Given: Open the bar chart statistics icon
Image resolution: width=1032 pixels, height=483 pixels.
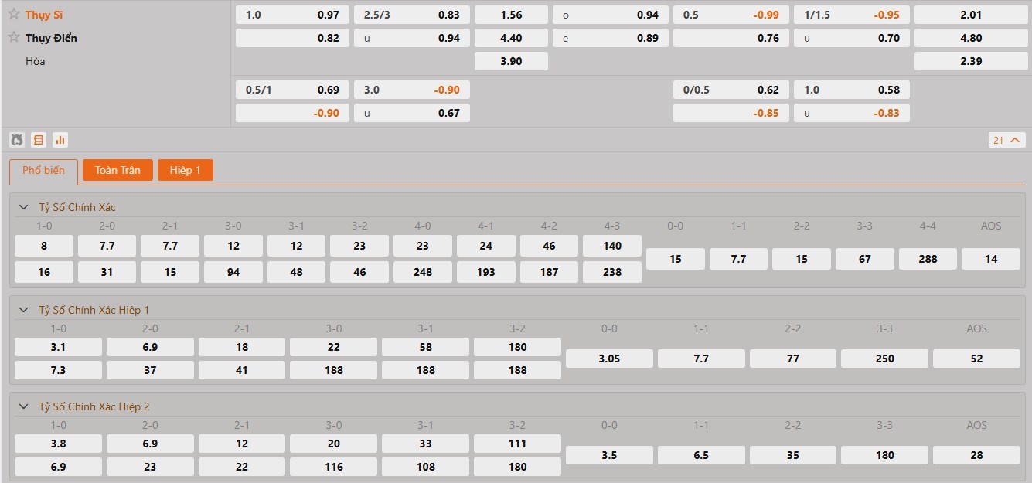Looking at the screenshot, I should [60, 140].
